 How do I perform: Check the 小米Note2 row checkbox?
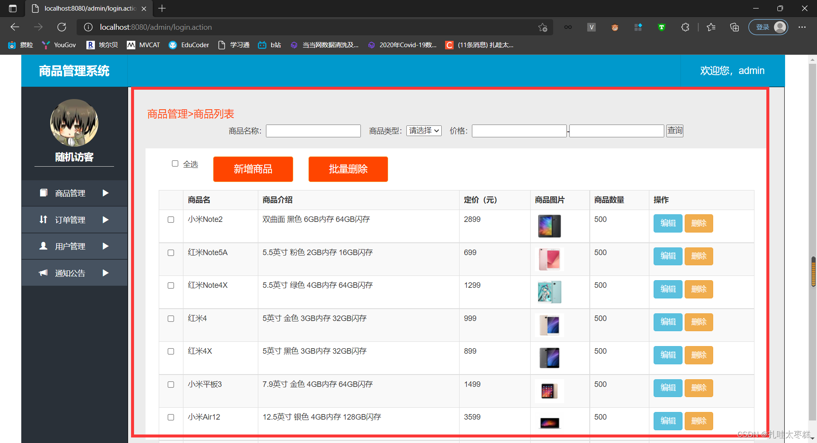pos(171,220)
